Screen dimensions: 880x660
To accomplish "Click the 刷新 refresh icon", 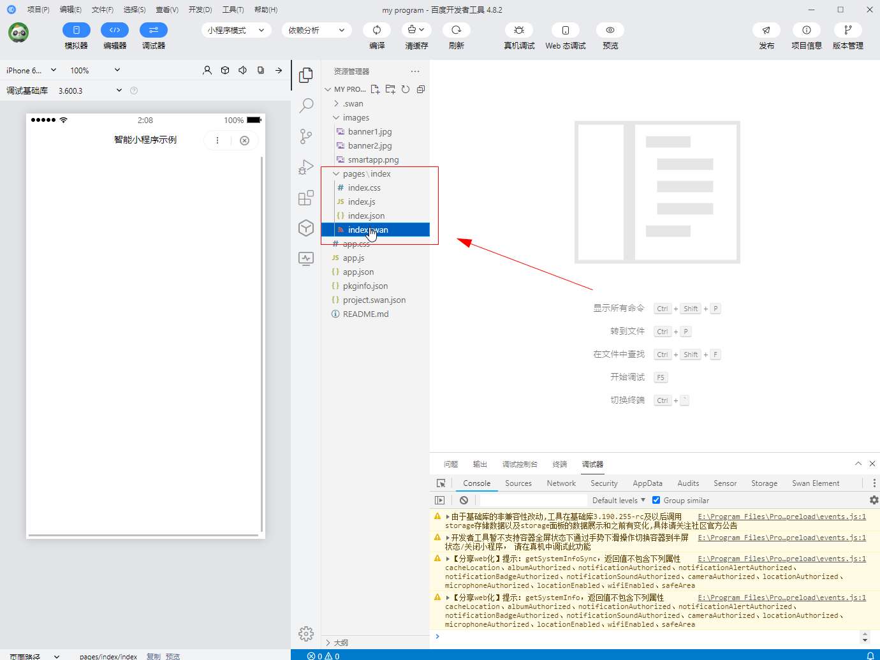I will (457, 30).
